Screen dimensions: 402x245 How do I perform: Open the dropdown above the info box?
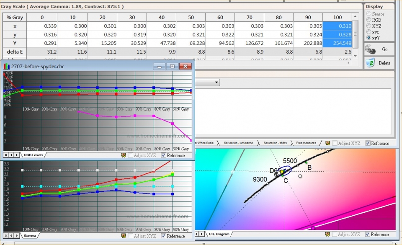point(216,83)
